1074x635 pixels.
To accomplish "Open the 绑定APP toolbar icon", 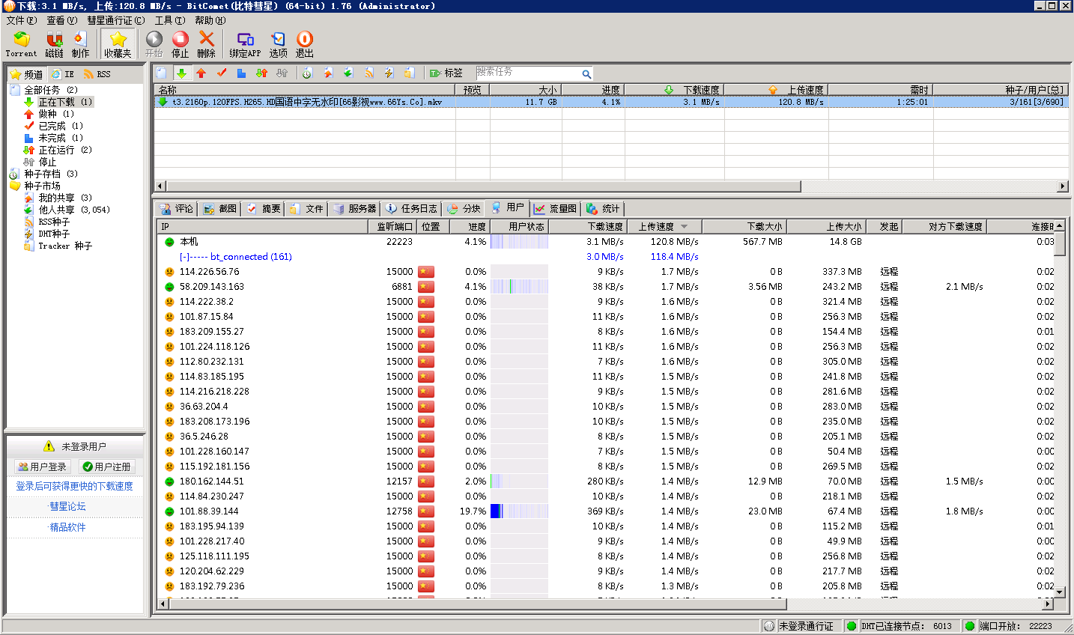I will [x=245, y=44].
